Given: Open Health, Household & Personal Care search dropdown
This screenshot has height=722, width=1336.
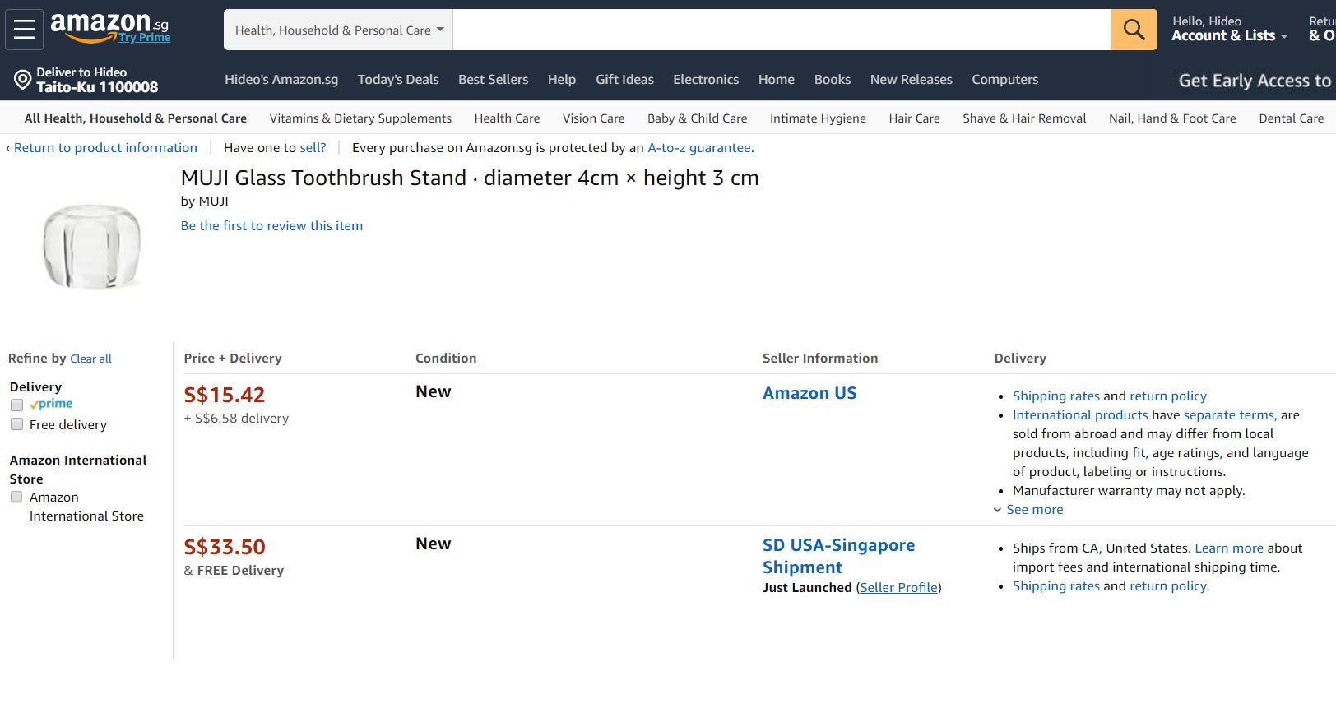Looking at the screenshot, I should coord(338,30).
